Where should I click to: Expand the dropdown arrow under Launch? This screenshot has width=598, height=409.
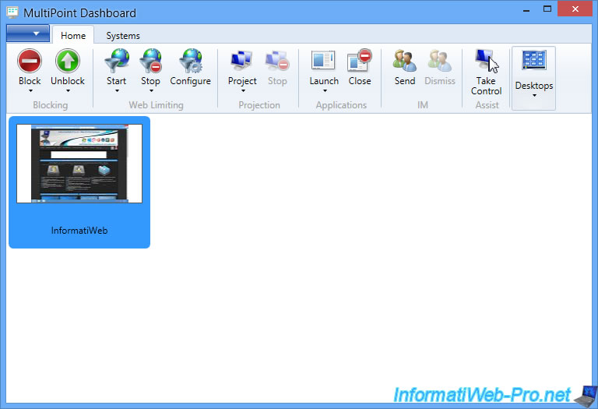point(323,91)
